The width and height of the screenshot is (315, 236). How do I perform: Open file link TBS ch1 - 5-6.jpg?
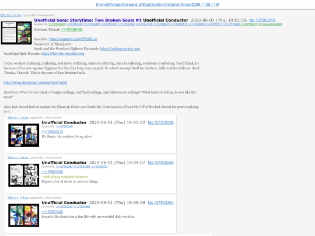tap(18, 158)
